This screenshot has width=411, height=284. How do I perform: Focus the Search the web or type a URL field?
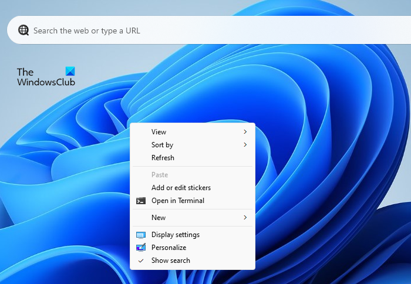[209, 30]
